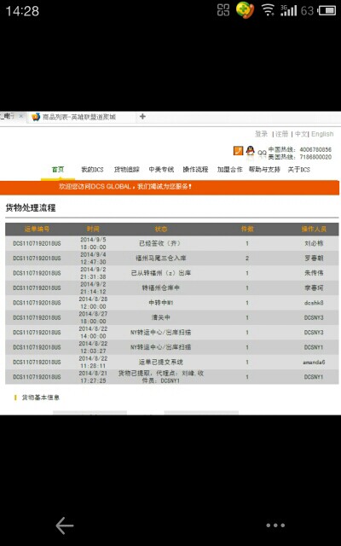The width and height of the screenshot is (341, 546).
Task: Select the 福州马尾三仓入库 status cell
Action: click(x=161, y=258)
